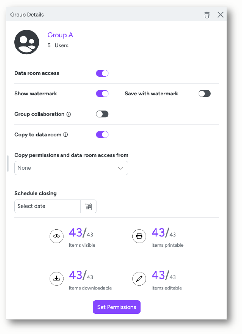The image size is (242, 334).
Task: Enable Save with watermark toggle
Action: pyautogui.click(x=204, y=93)
